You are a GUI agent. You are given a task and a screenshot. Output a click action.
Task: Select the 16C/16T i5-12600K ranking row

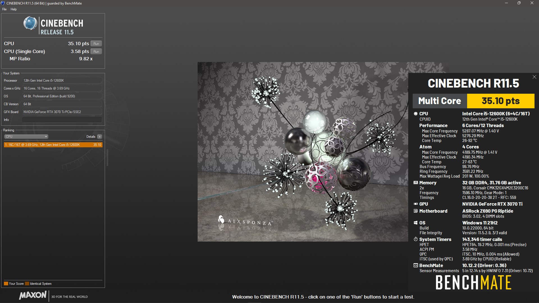tap(53, 145)
